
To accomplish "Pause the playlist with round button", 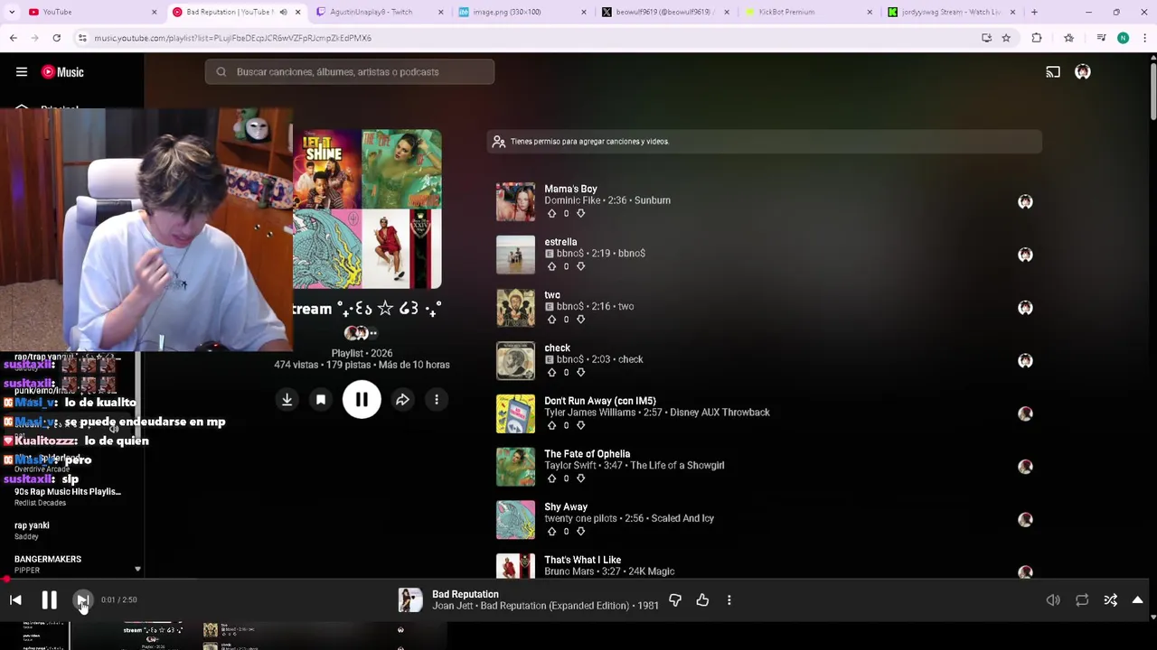I will 362,400.
